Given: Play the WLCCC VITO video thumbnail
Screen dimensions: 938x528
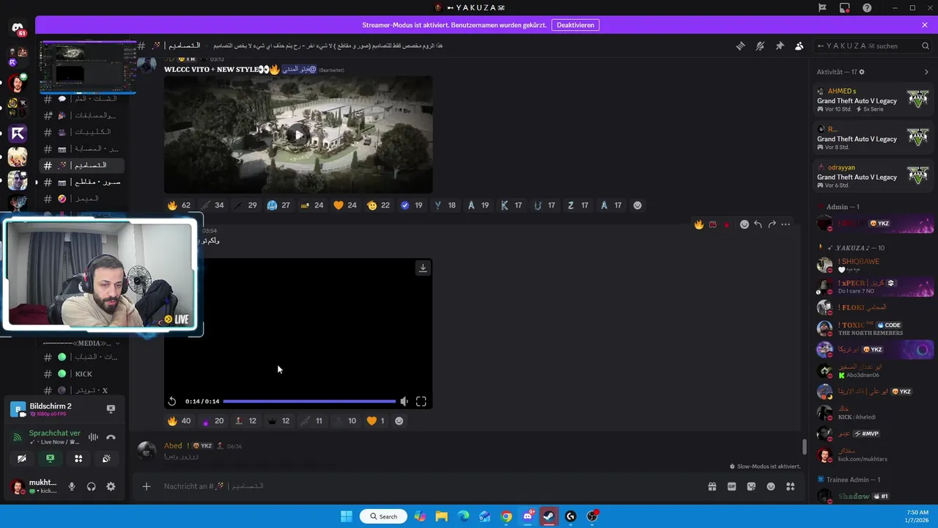Looking at the screenshot, I should [298, 134].
